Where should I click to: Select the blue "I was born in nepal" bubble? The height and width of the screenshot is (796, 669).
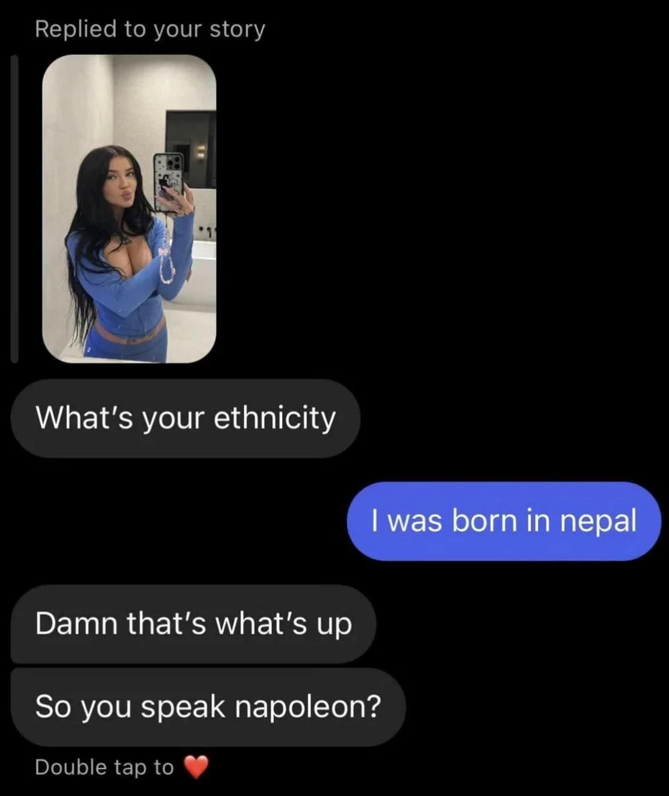(x=504, y=521)
